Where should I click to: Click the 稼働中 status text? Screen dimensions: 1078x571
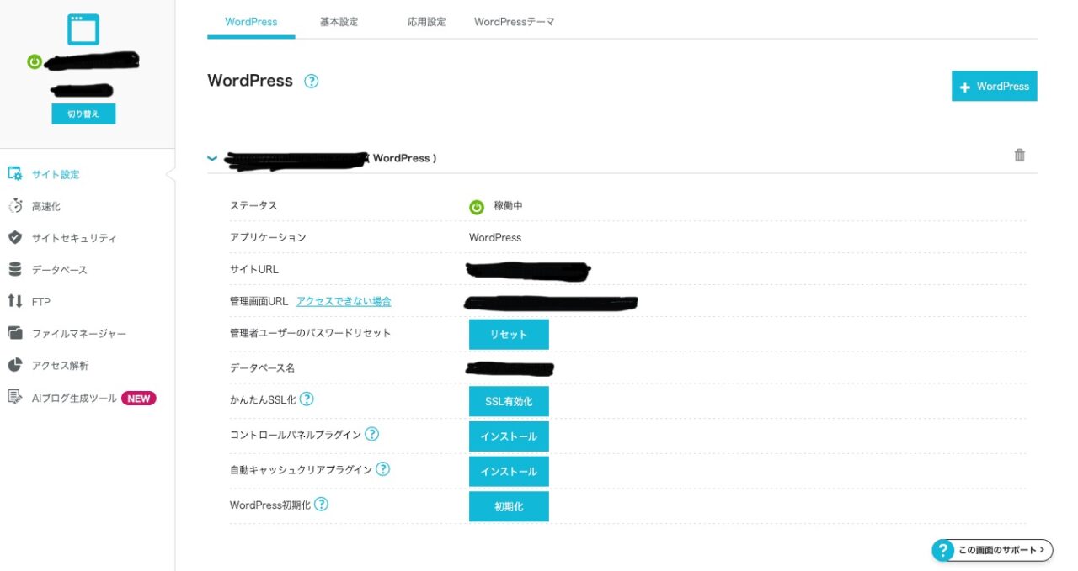click(508, 205)
